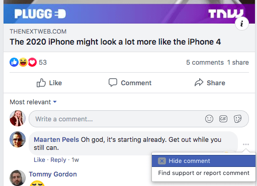Open the GIF picker in comment box
The height and width of the screenshot is (186, 257).
pyautogui.click(x=223, y=119)
